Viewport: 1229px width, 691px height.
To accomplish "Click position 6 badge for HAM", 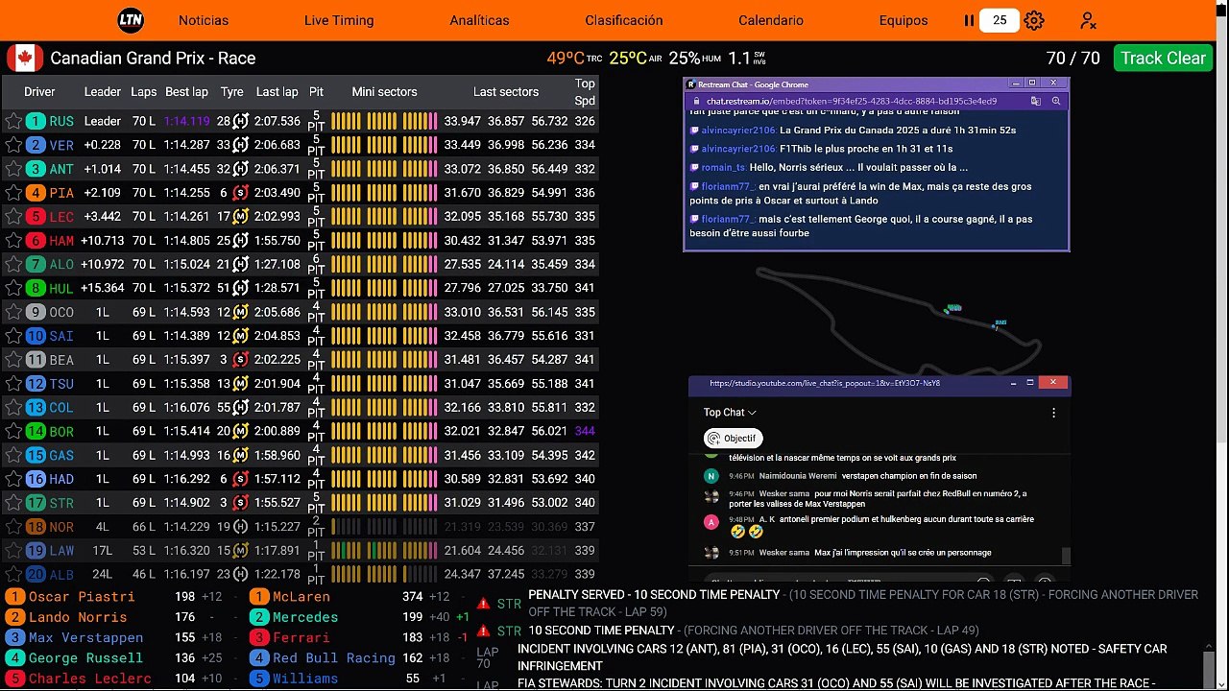I will 36,241.
